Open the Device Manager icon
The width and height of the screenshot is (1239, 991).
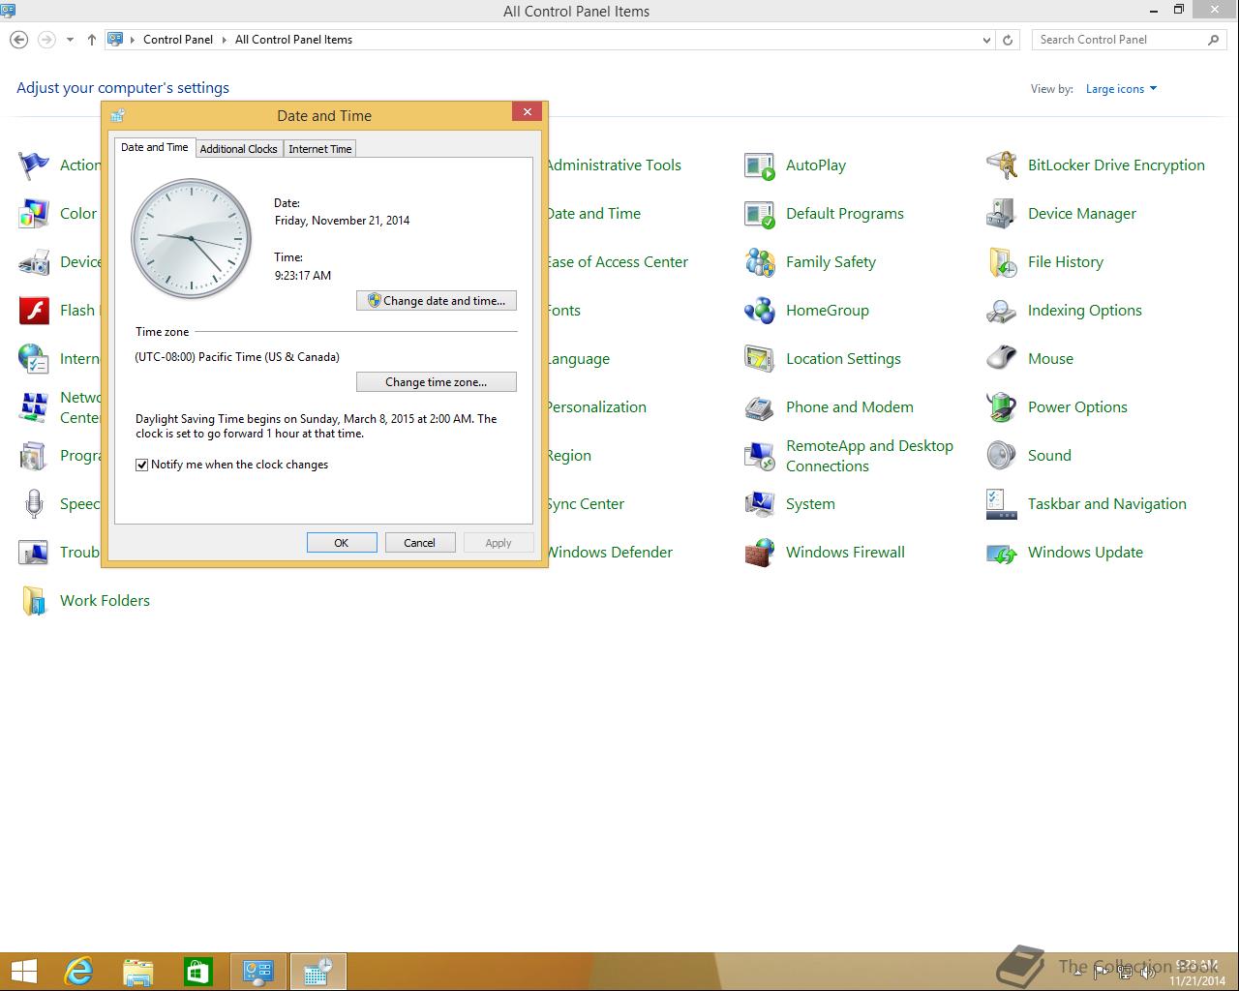1002,214
